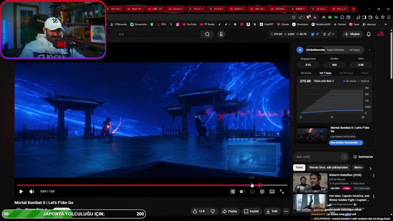Switch to Genel Görünüm tab
This screenshot has height=221, width=393.
click(335, 50)
